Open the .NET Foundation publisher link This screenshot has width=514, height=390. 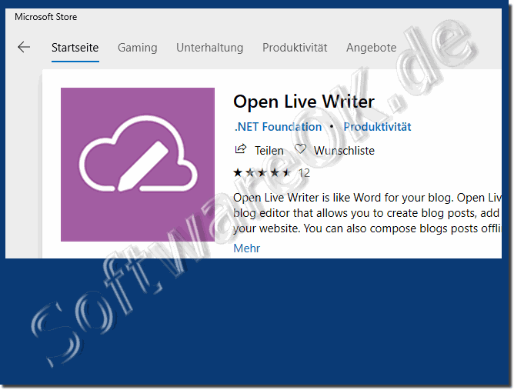click(x=278, y=127)
